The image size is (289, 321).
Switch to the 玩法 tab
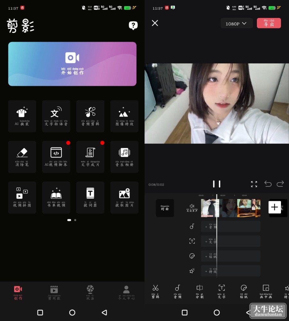click(90, 293)
